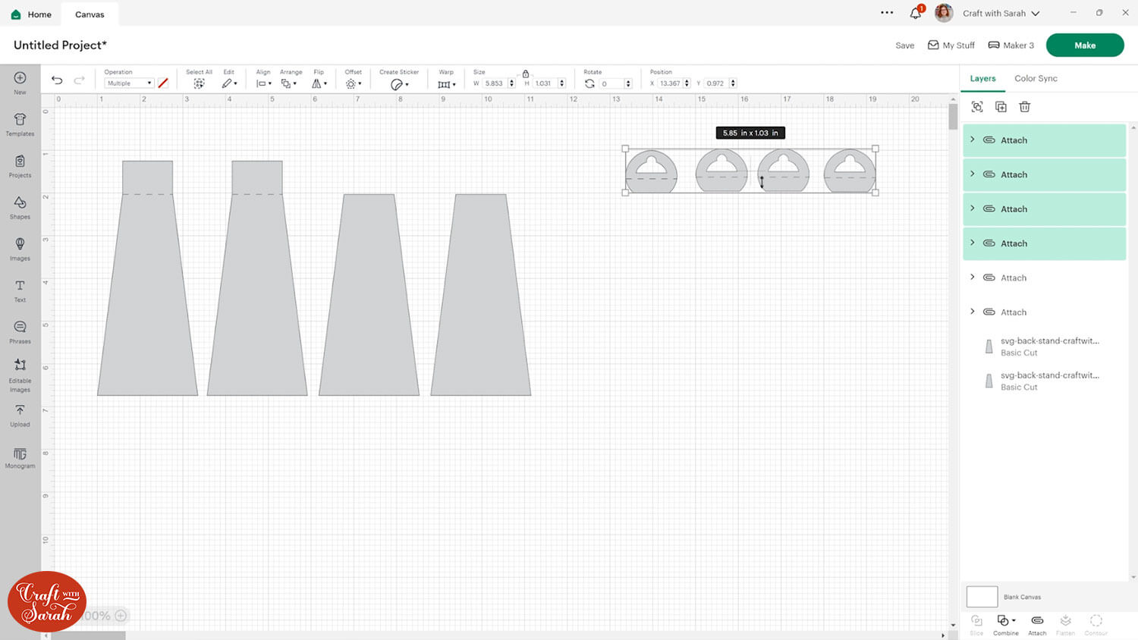The width and height of the screenshot is (1138, 640).
Task: Click the Blank Canvas color swatch
Action: click(x=982, y=597)
